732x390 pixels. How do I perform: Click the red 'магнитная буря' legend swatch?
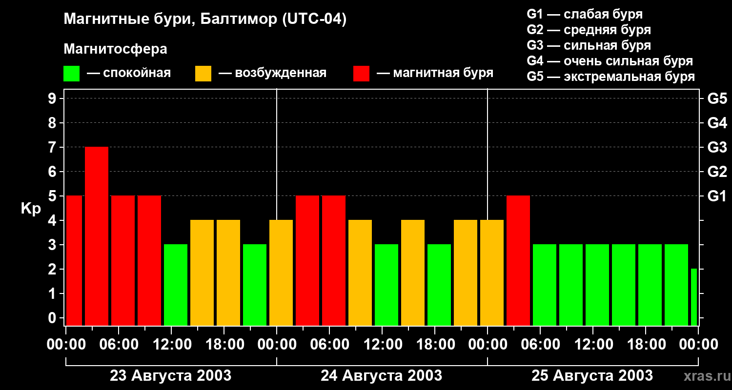coord(361,74)
